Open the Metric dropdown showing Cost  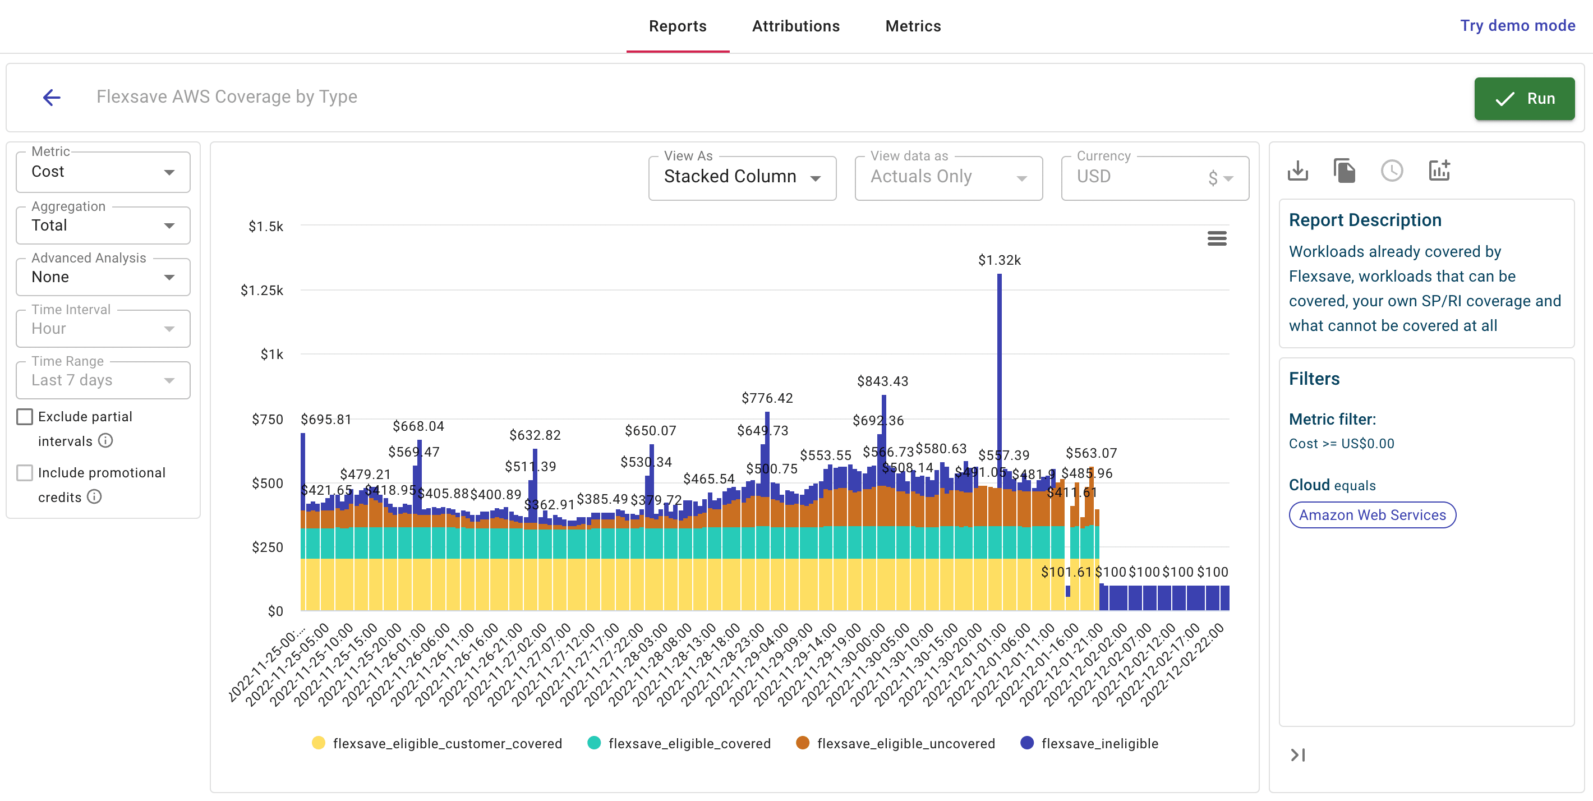[103, 172]
